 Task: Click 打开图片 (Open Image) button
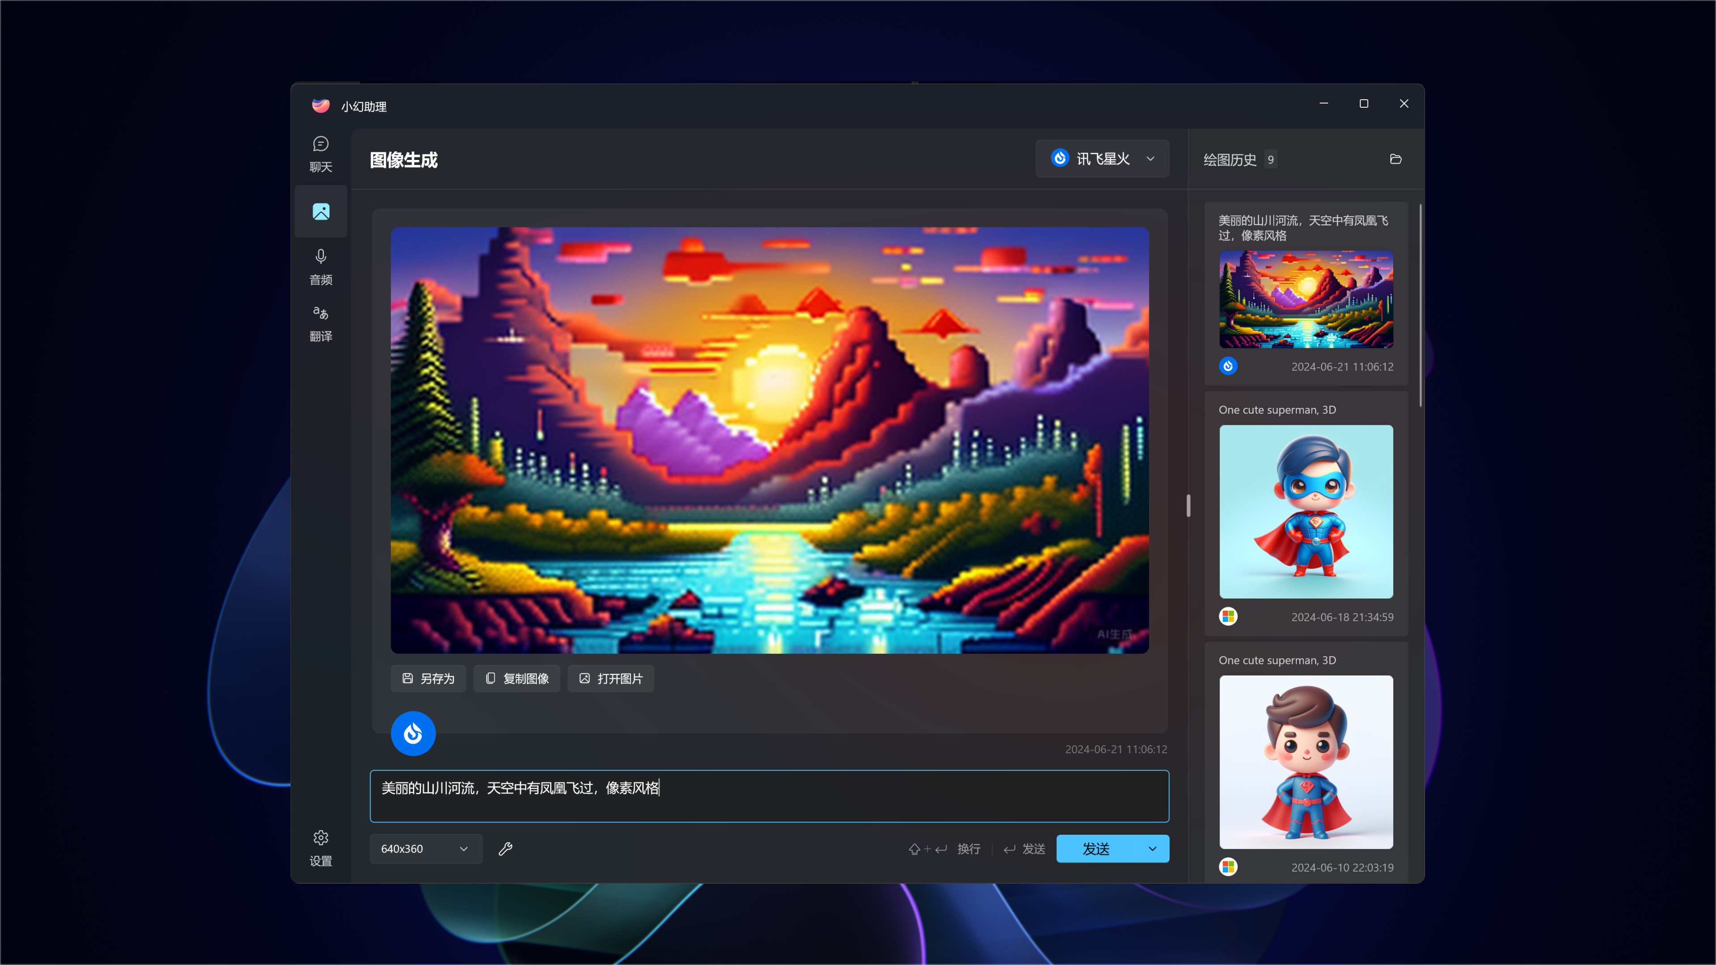coord(612,677)
